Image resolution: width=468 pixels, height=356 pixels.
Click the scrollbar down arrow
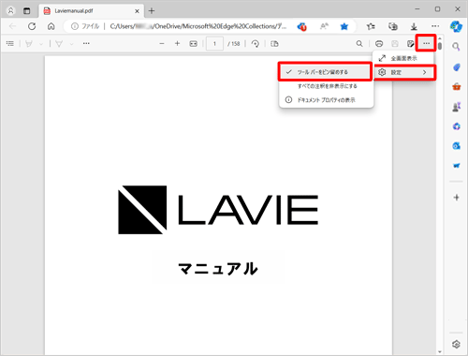coord(440,352)
